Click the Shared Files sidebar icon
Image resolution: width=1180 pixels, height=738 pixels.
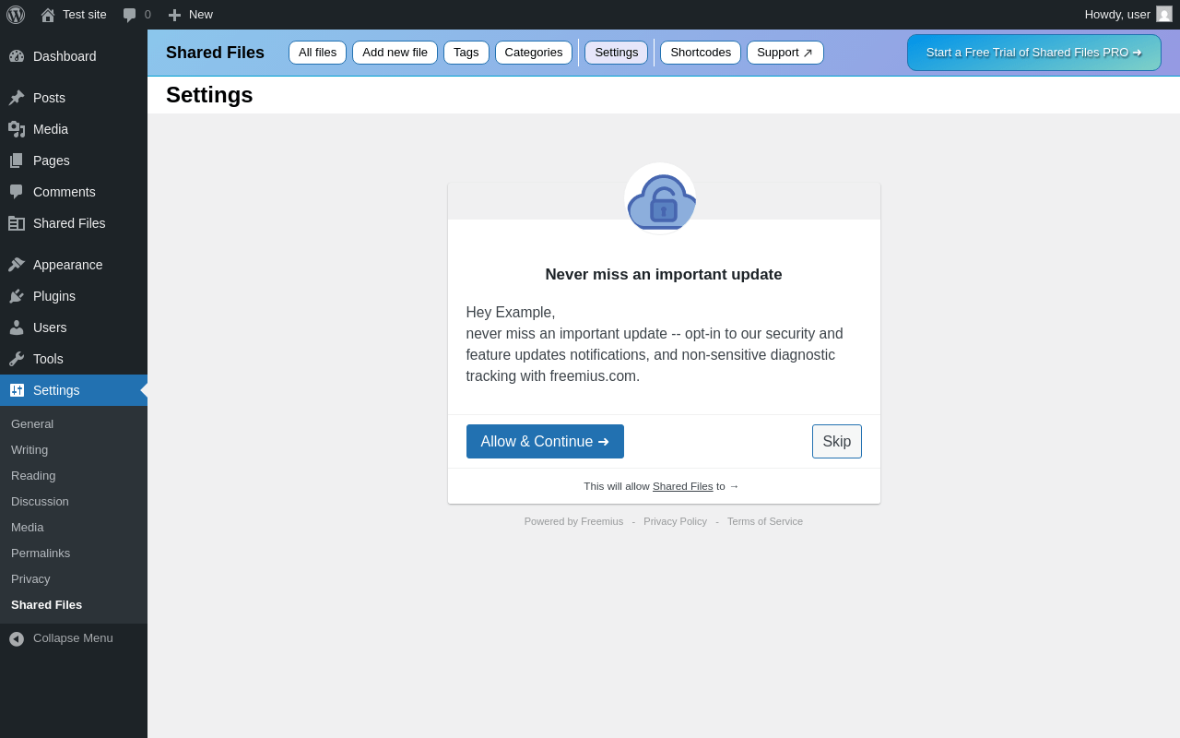(x=17, y=223)
